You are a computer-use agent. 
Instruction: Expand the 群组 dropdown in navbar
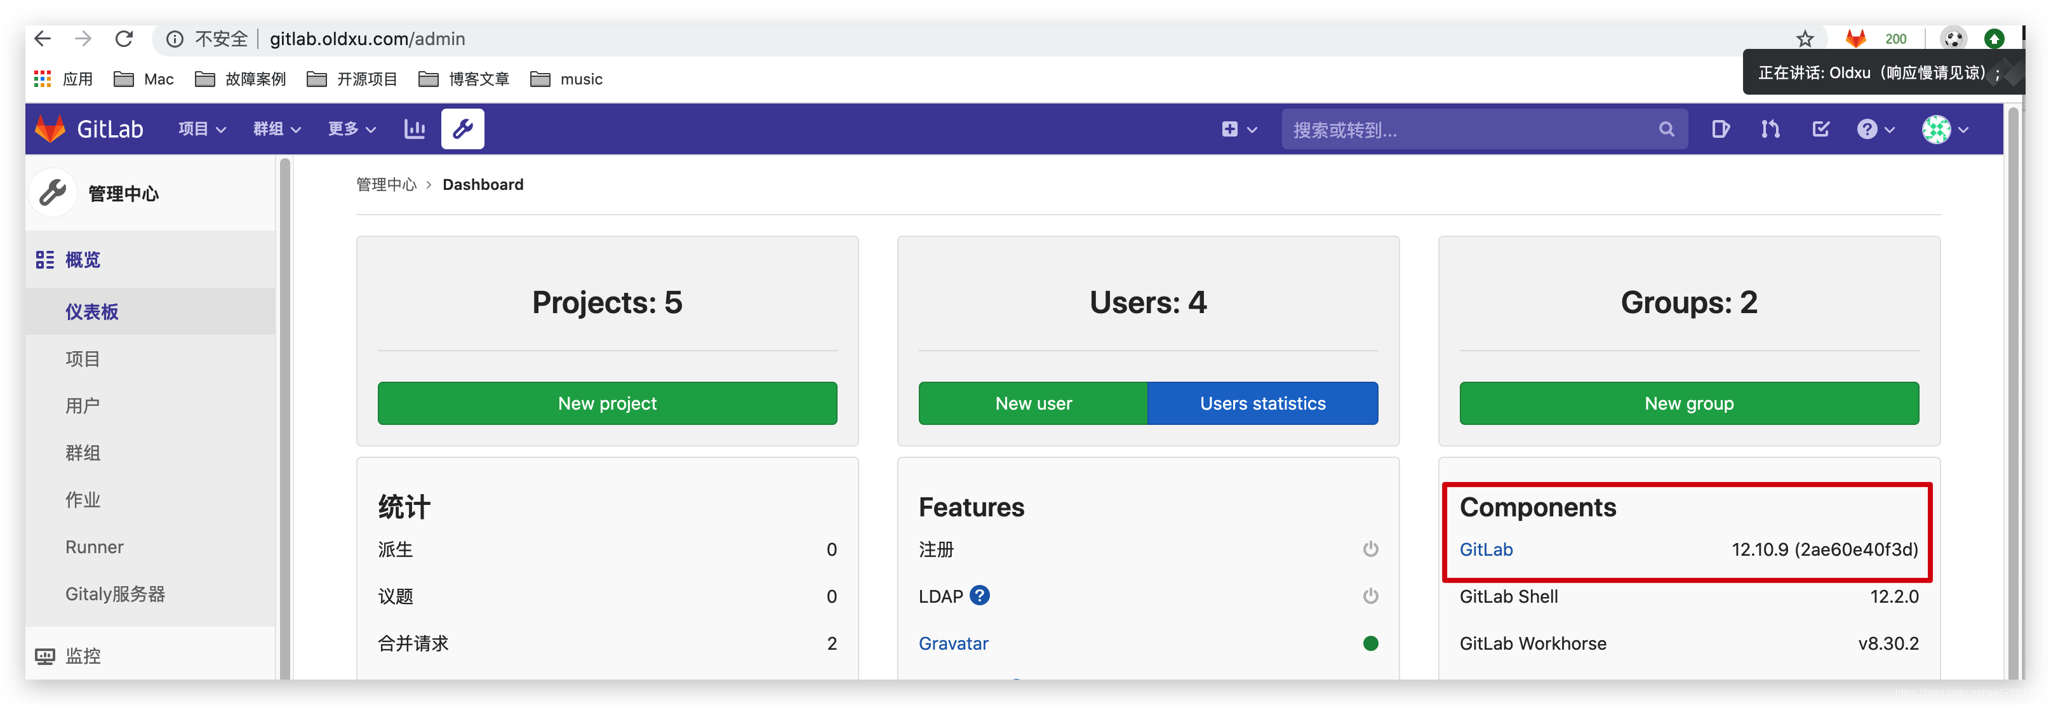coord(276,128)
